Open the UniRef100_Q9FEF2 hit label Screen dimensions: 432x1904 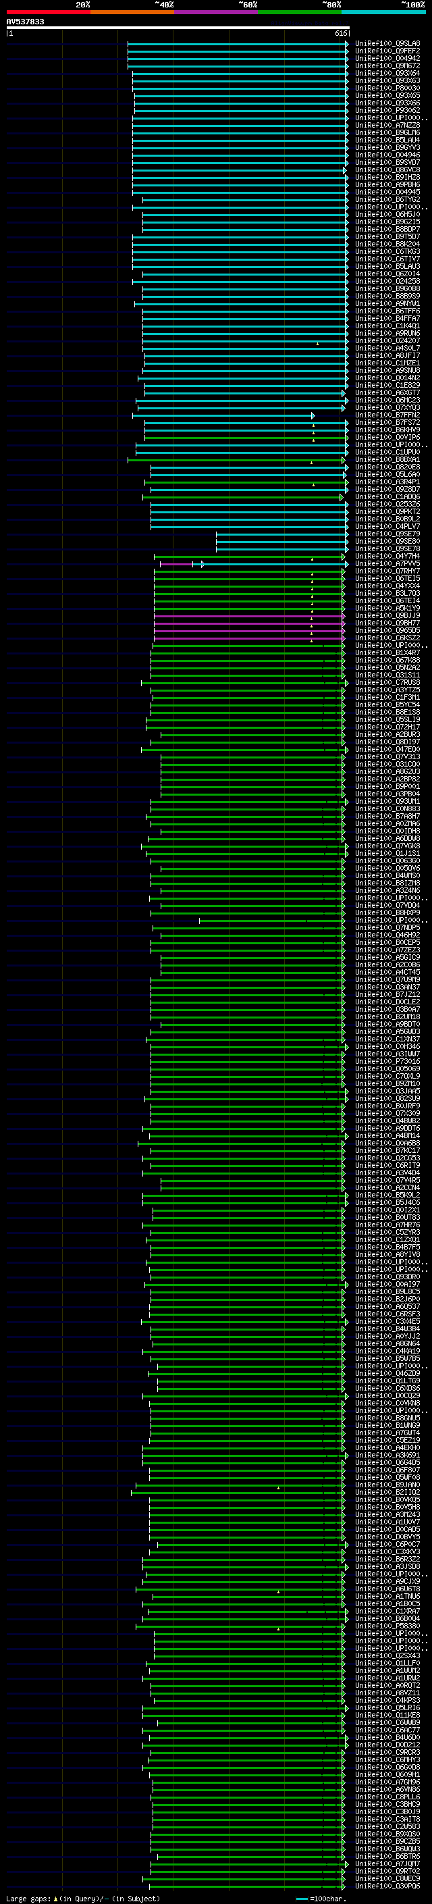click(387, 51)
